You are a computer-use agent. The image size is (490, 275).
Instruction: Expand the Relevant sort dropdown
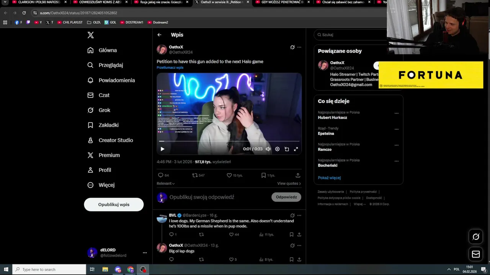(x=166, y=184)
